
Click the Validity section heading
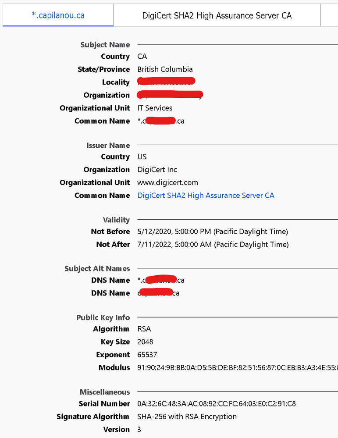point(116,220)
